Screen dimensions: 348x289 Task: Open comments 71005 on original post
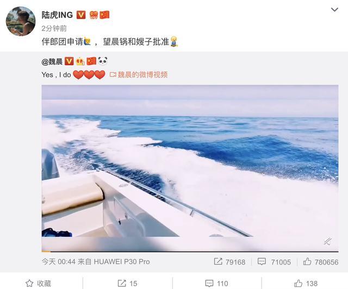(x=274, y=262)
